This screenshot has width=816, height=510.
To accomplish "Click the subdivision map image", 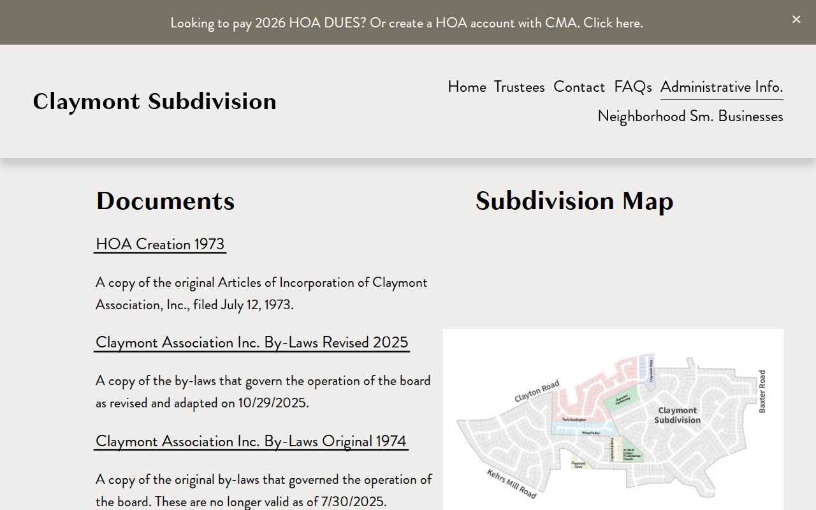I will [613, 419].
